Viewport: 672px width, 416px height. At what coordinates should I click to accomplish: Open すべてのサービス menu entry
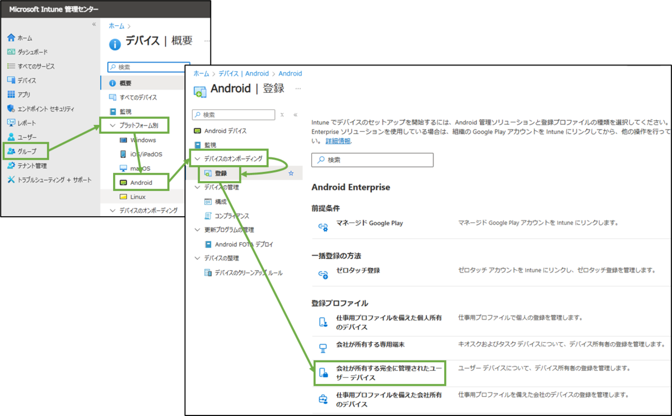pos(31,66)
